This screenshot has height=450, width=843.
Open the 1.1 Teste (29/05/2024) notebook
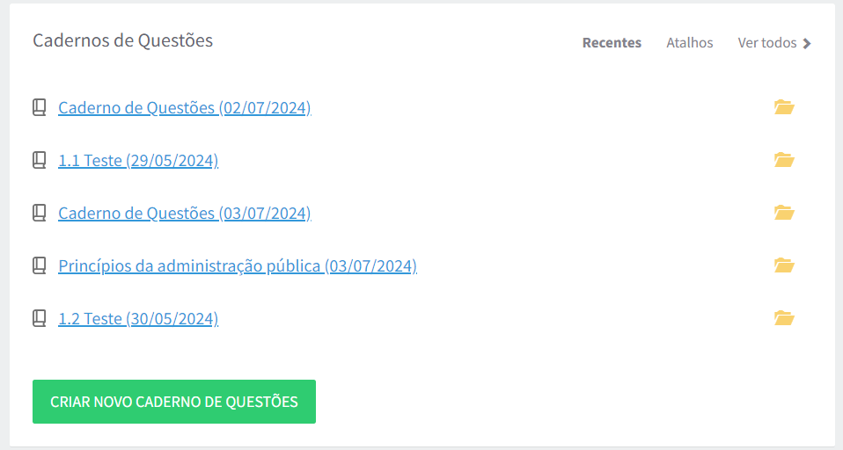tap(138, 160)
